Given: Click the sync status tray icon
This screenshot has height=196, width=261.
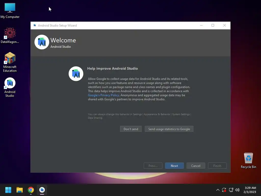Looking at the screenshot, I should [224, 190].
